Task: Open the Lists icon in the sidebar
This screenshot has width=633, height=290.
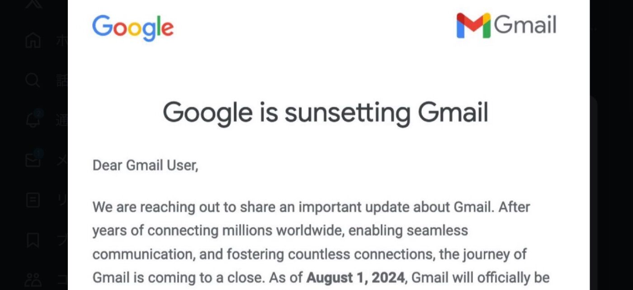Action: tap(33, 200)
